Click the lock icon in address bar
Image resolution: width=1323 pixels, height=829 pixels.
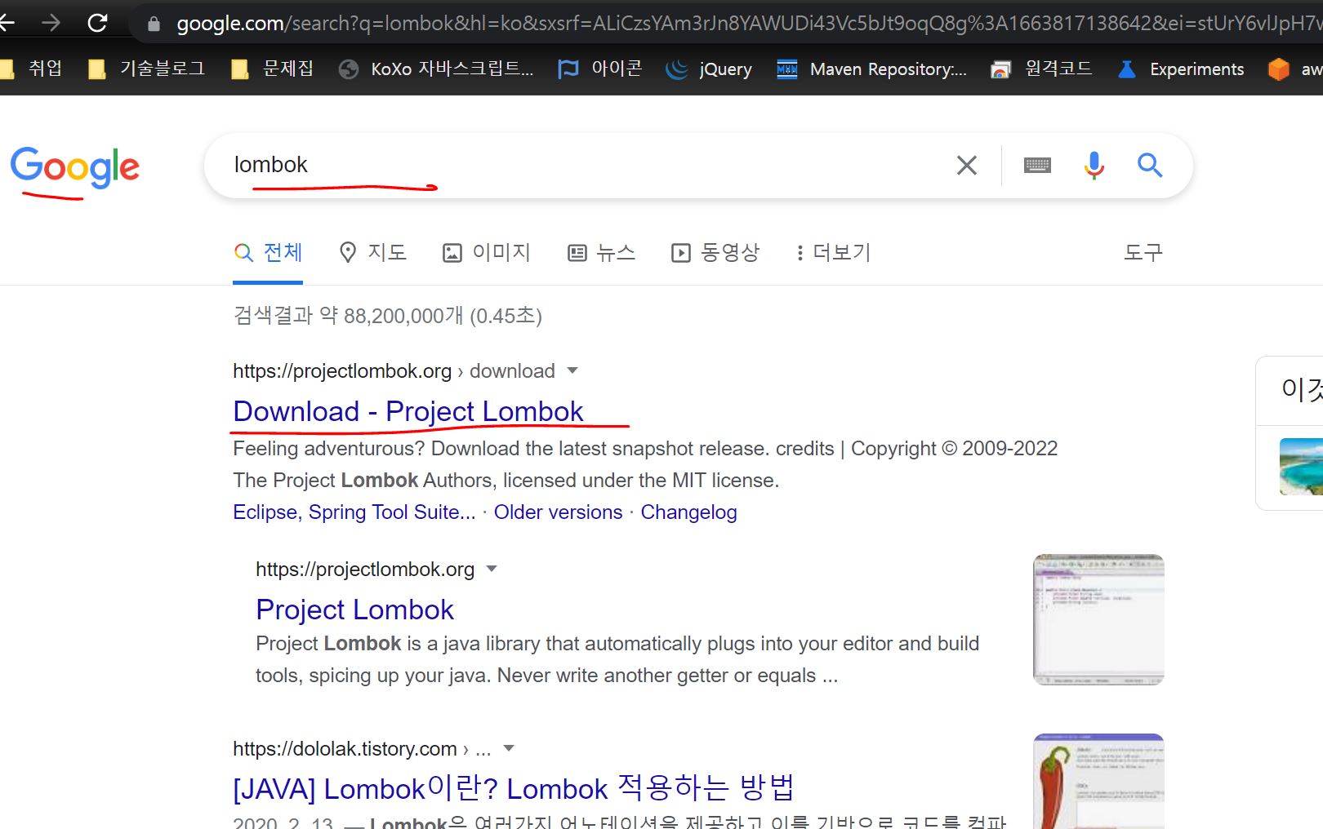tap(154, 24)
